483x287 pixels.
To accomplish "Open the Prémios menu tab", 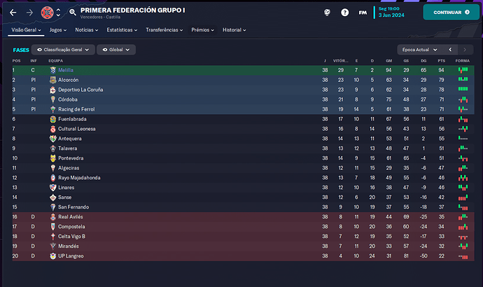I will 202,30.
